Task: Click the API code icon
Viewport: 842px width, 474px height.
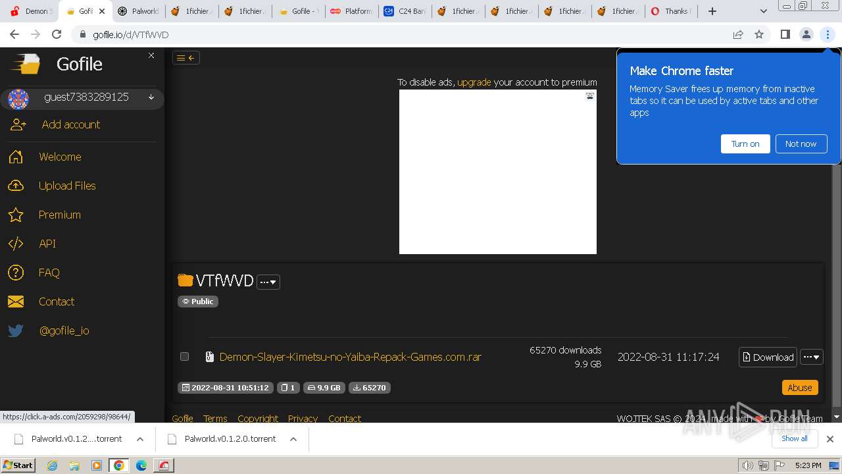Action: point(16,244)
